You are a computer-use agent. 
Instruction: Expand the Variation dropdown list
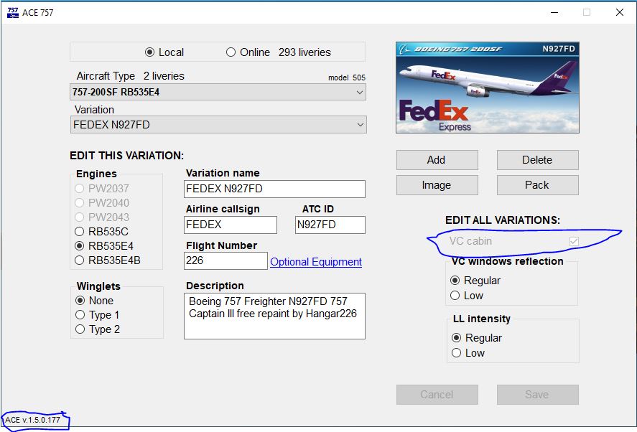pos(218,125)
